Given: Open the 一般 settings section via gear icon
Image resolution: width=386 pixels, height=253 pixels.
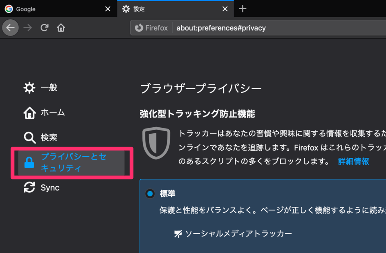Looking at the screenshot, I should [29, 87].
